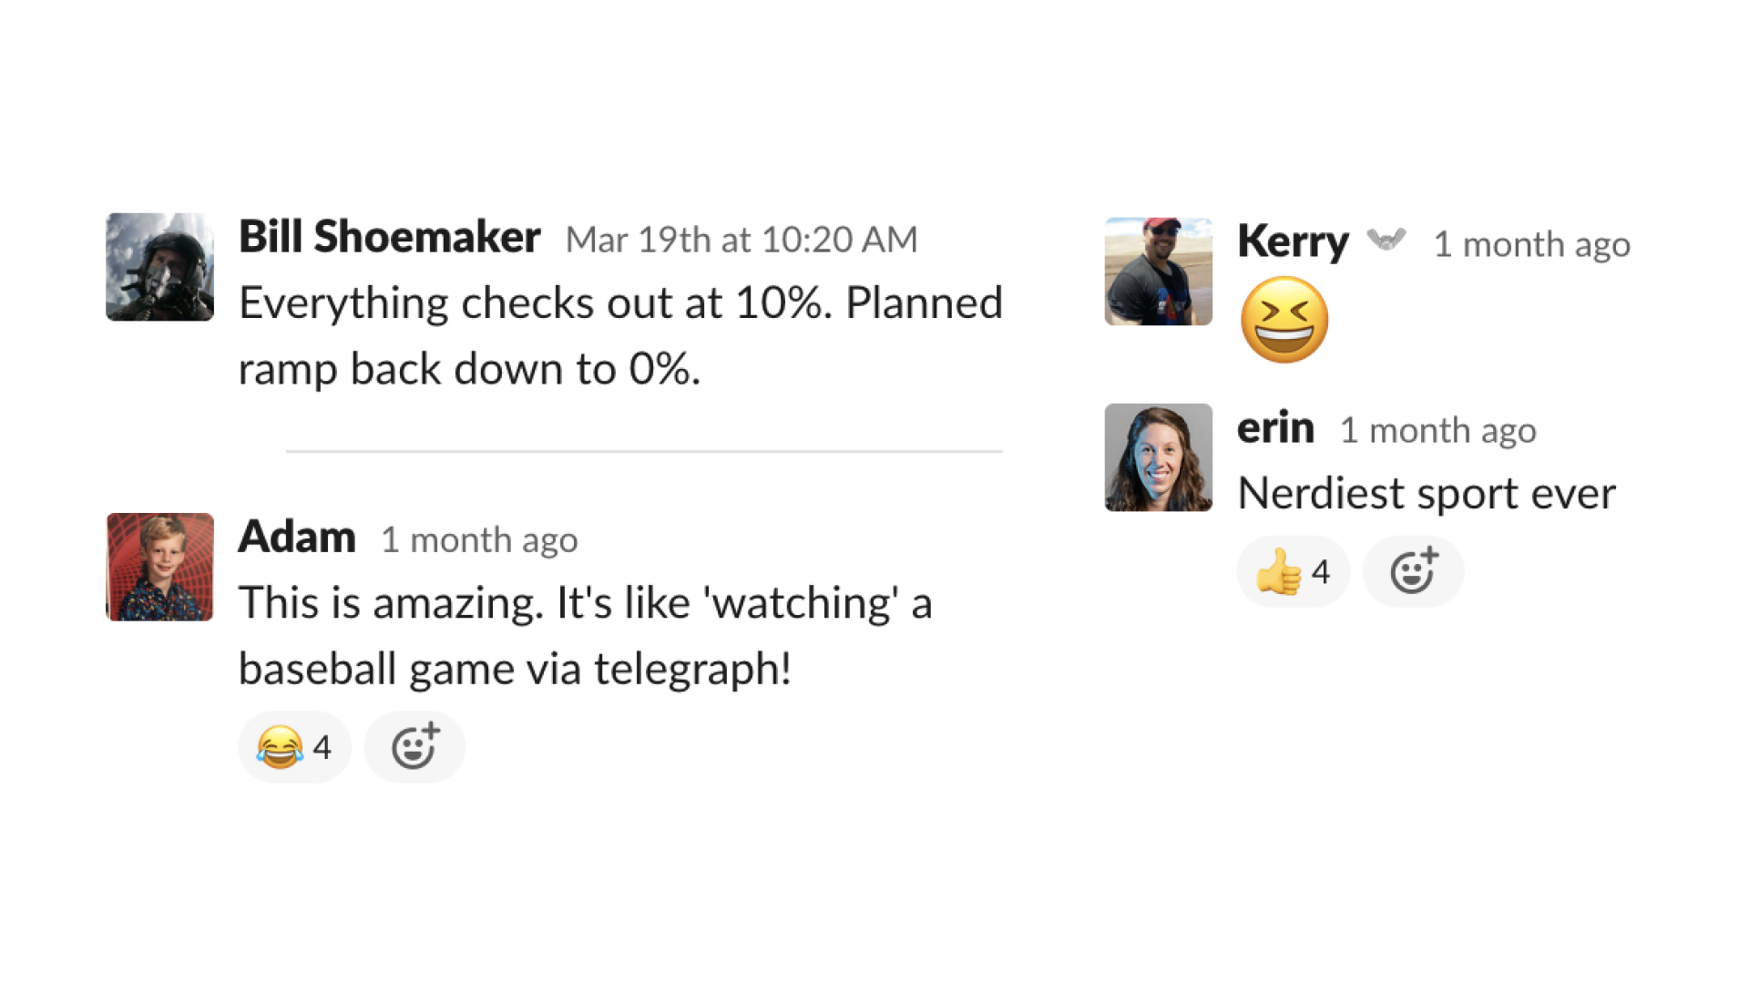The width and height of the screenshot is (1749, 984).
Task: Click the message text 'Nerdiest sport ever'
Action: [1427, 493]
